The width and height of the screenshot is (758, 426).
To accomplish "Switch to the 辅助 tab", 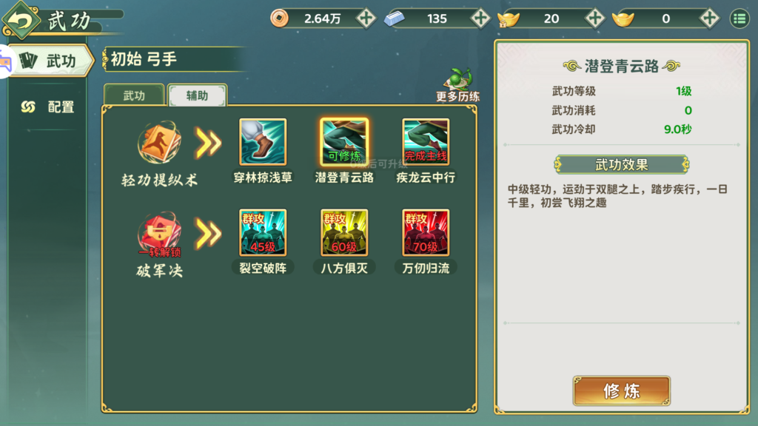I will (197, 95).
